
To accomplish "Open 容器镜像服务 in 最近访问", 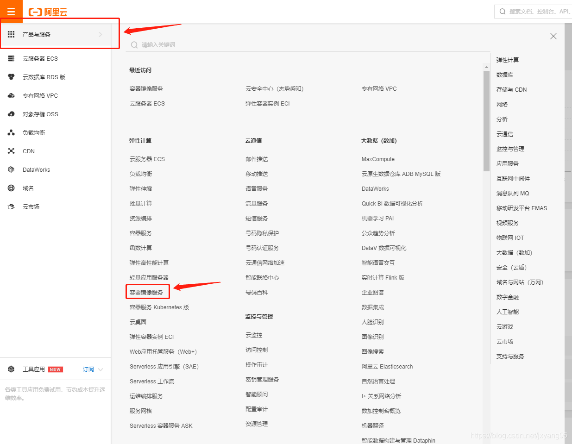I will [146, 89].
